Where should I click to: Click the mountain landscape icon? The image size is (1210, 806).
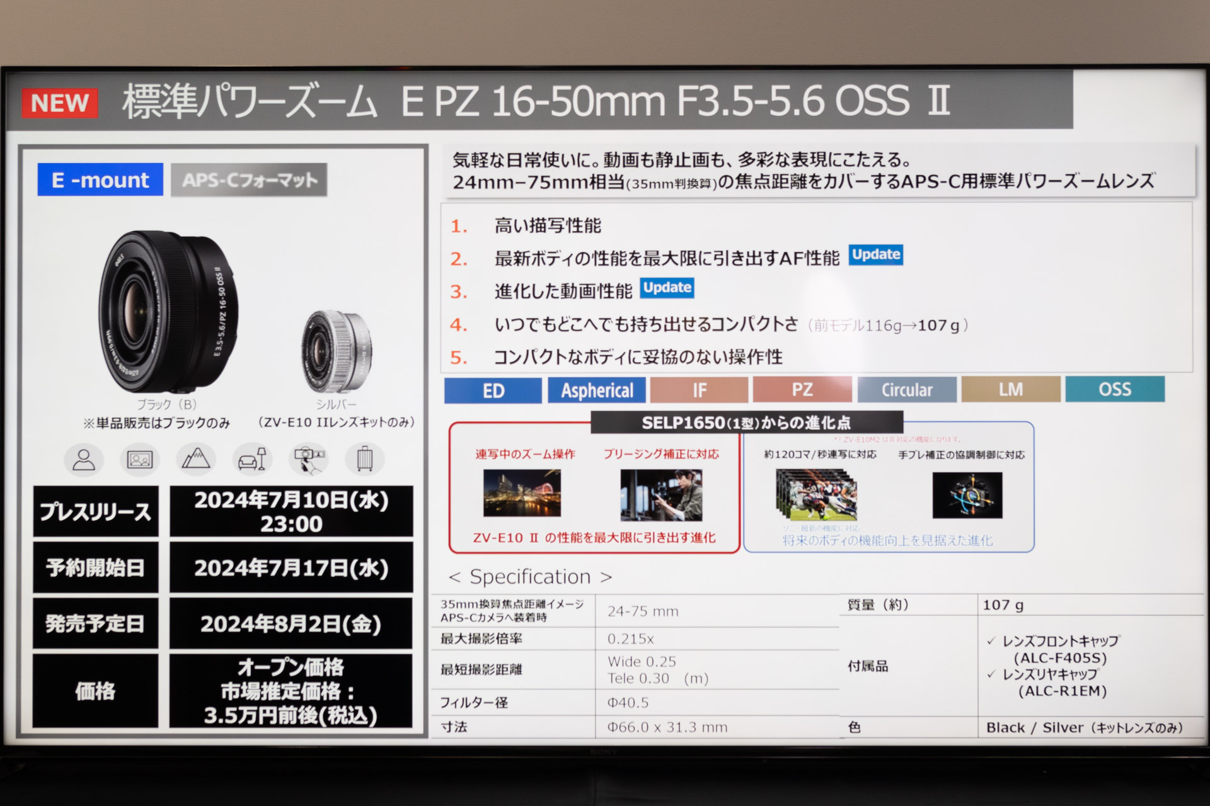[x=196, y=459]
